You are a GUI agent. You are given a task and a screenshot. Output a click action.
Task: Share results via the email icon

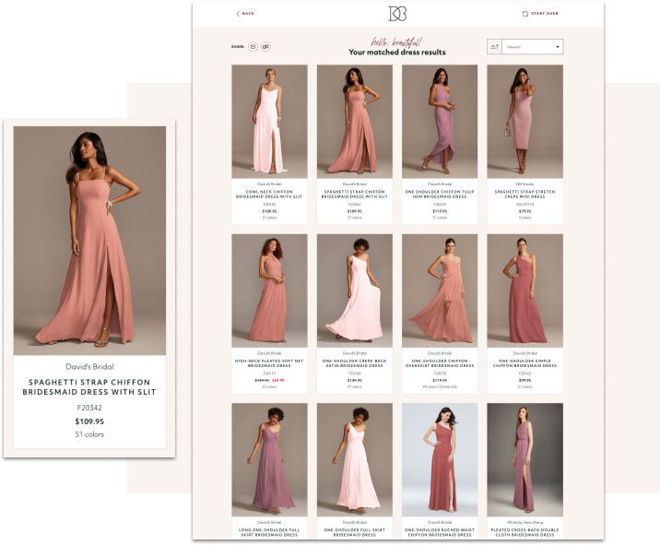pyautogui.click(x=253, y=47)
